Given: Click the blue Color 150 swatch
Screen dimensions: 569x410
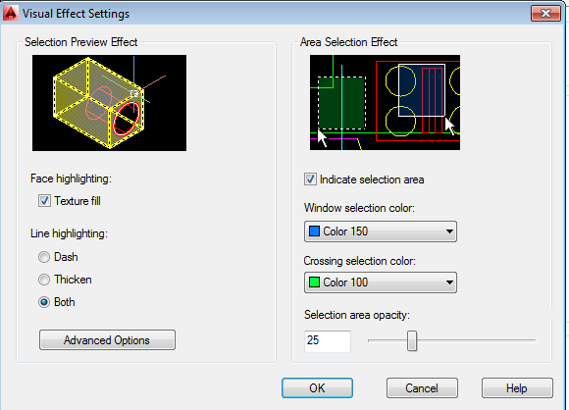Looking at the screenshot, I should [314, 231].
